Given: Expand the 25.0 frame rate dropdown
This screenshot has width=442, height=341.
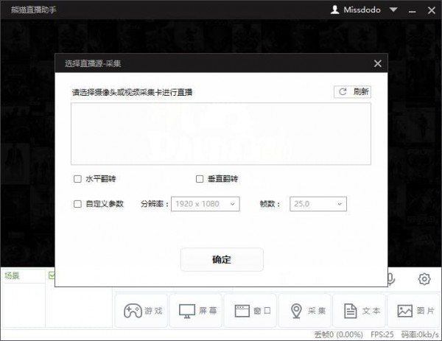Looking at the screenshot, I should [x=318, y=204].
